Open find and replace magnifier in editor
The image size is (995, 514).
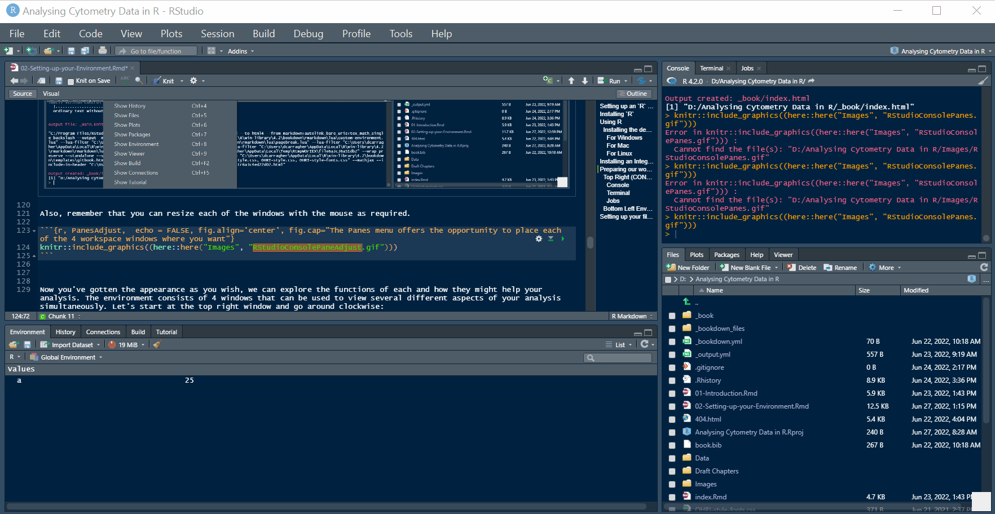(139, 81)
